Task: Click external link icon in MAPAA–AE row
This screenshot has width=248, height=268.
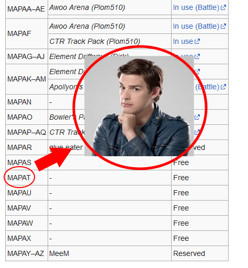Action: [223, 8]
